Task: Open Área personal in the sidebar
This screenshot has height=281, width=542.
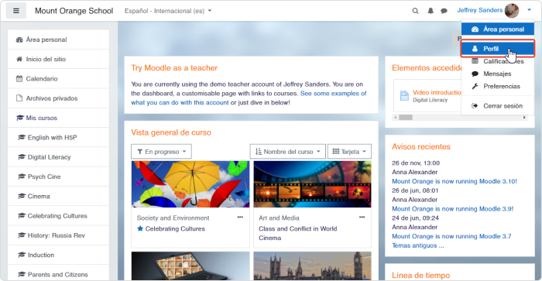Action: [x=58, y=39]
